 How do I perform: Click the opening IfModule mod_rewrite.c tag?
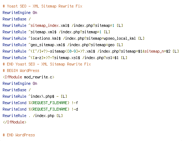[29, 77]
